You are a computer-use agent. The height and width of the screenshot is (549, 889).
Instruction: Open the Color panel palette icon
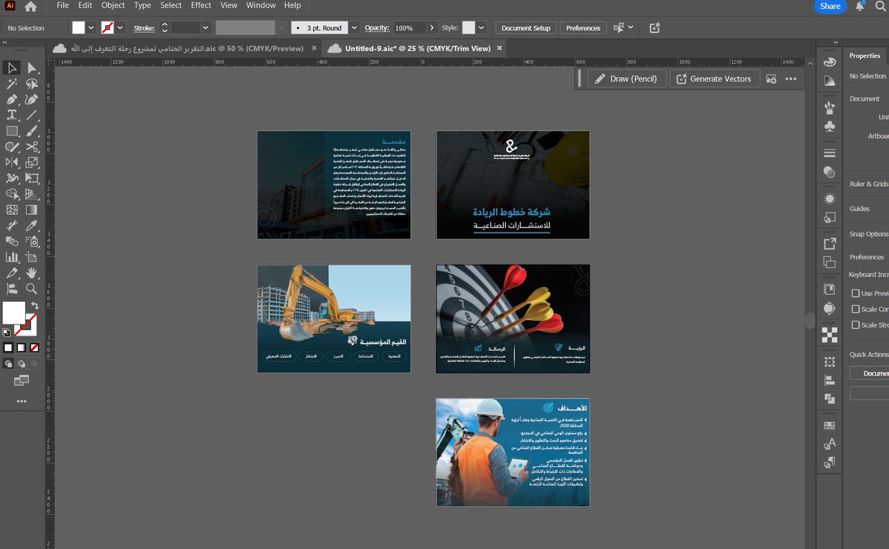[829, 62]
